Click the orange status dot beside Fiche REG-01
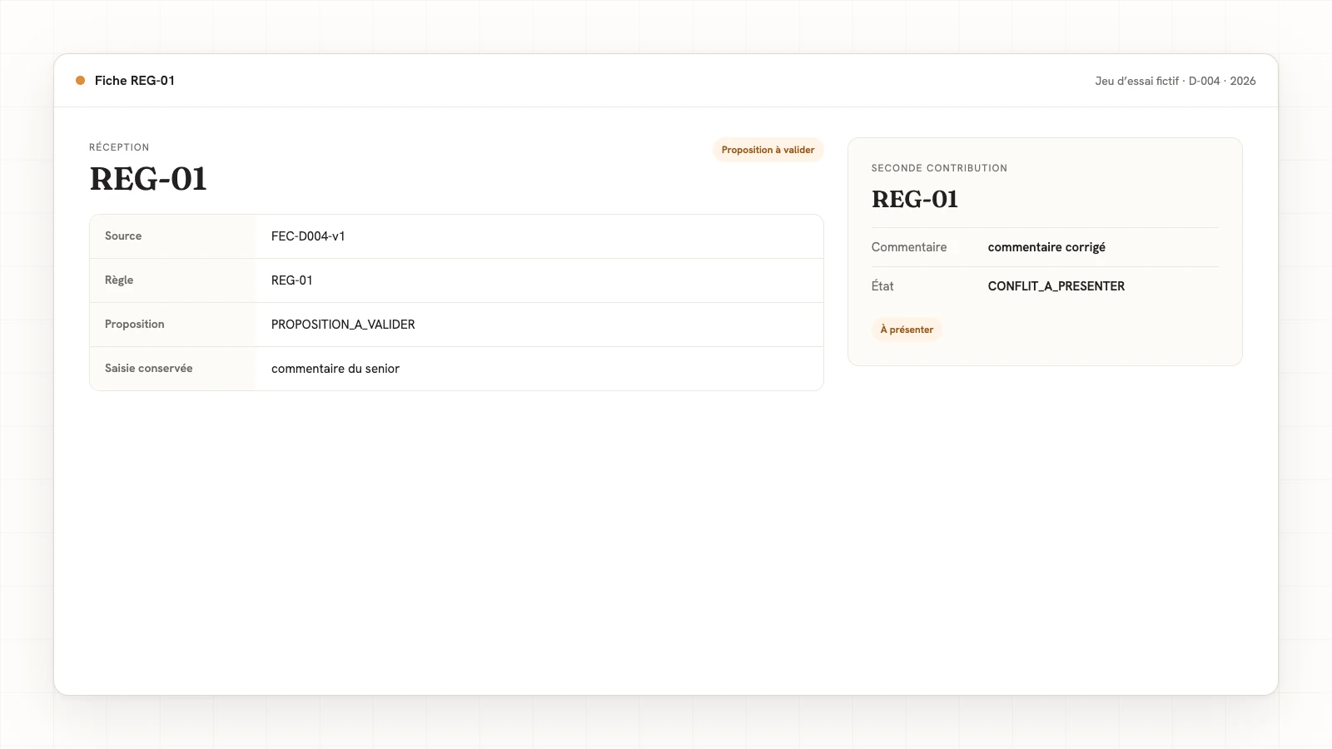Image resolution: width=1332 pixels, height=749 pixels. tap(81, 81)
